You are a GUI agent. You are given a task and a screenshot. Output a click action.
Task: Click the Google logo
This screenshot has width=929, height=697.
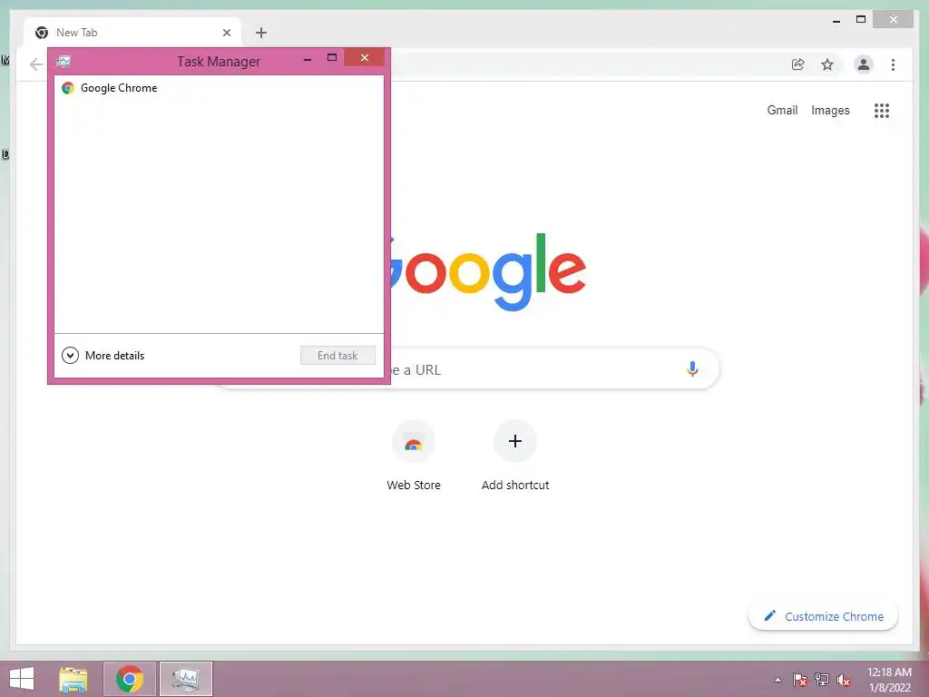click(489, 271)
